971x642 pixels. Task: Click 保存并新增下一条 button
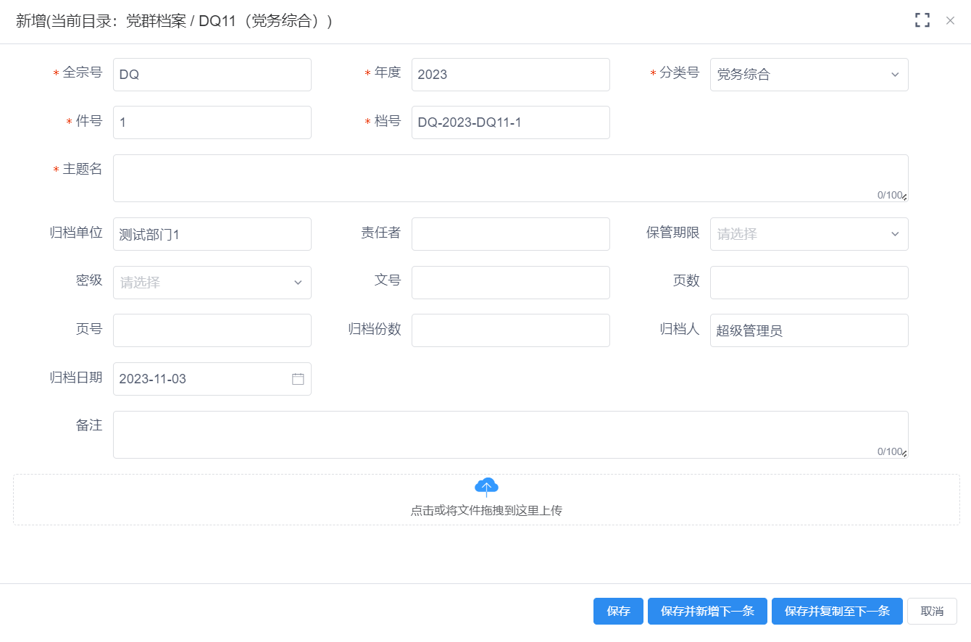coord(707,611)
